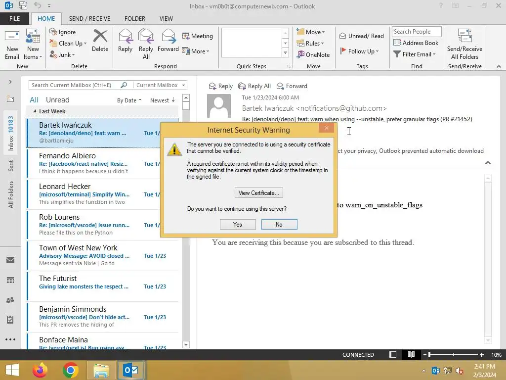Click Yes in security warning
The height and width of the screenshot is (380, 506).
click(238, 224)
